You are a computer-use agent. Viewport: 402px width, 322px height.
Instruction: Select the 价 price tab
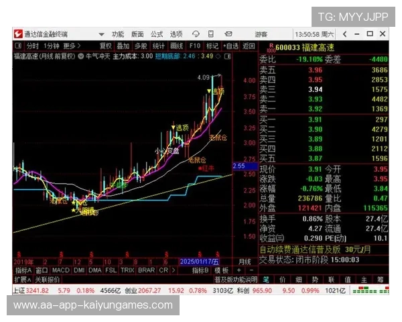pyautogui.click(x=283, y=280)
